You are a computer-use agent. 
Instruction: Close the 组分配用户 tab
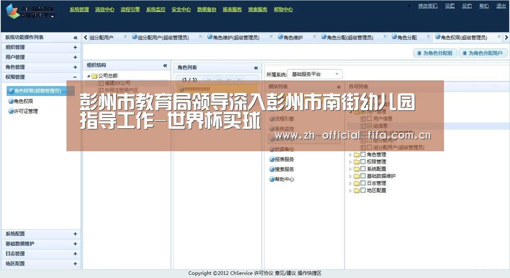(125, 36)
